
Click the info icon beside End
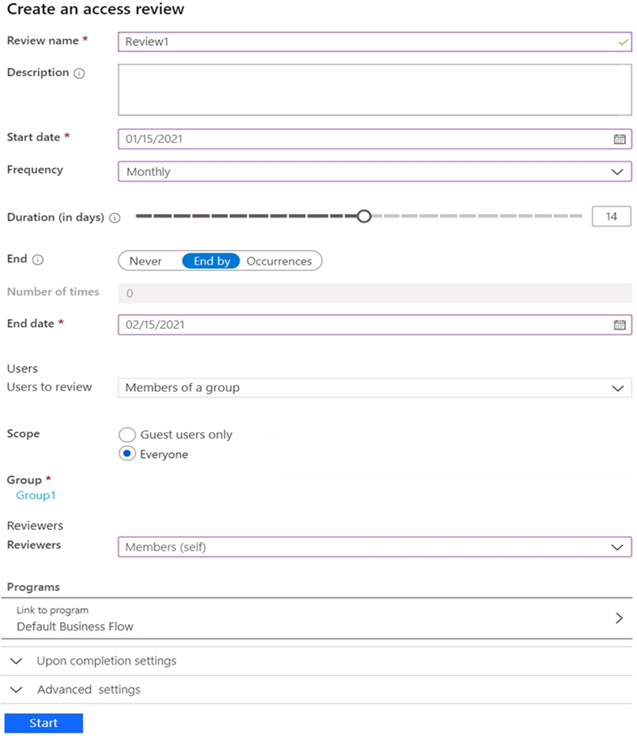point(37,260)
